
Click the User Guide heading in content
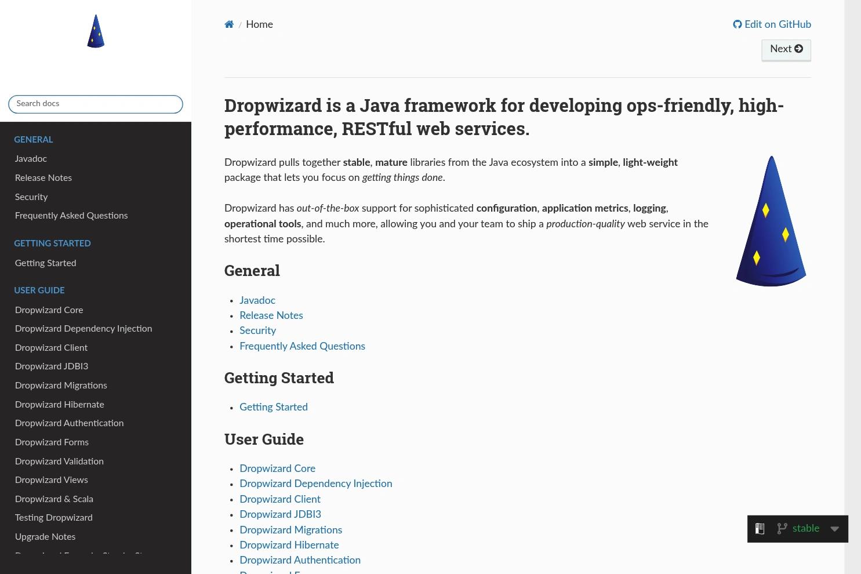[x=264, y=439]
